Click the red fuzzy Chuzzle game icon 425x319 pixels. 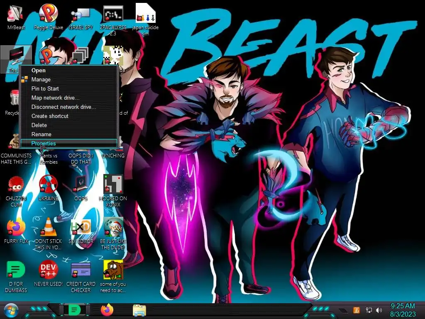(x=16, y=191)
